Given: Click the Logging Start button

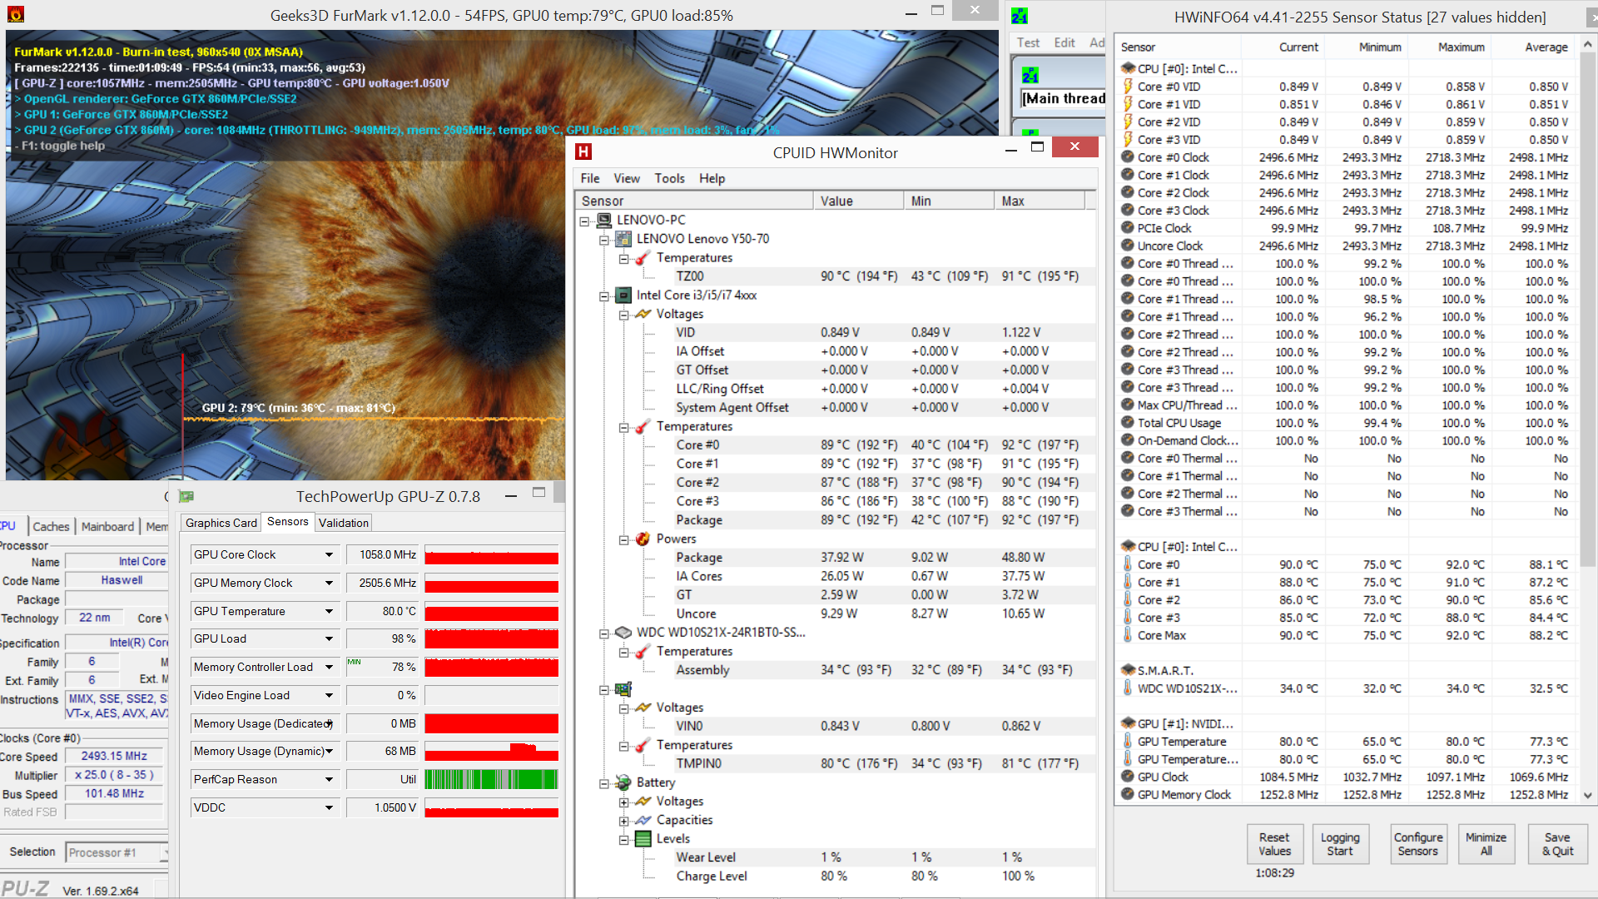Looking at the screenshot, I should [x=1340, y=844].
